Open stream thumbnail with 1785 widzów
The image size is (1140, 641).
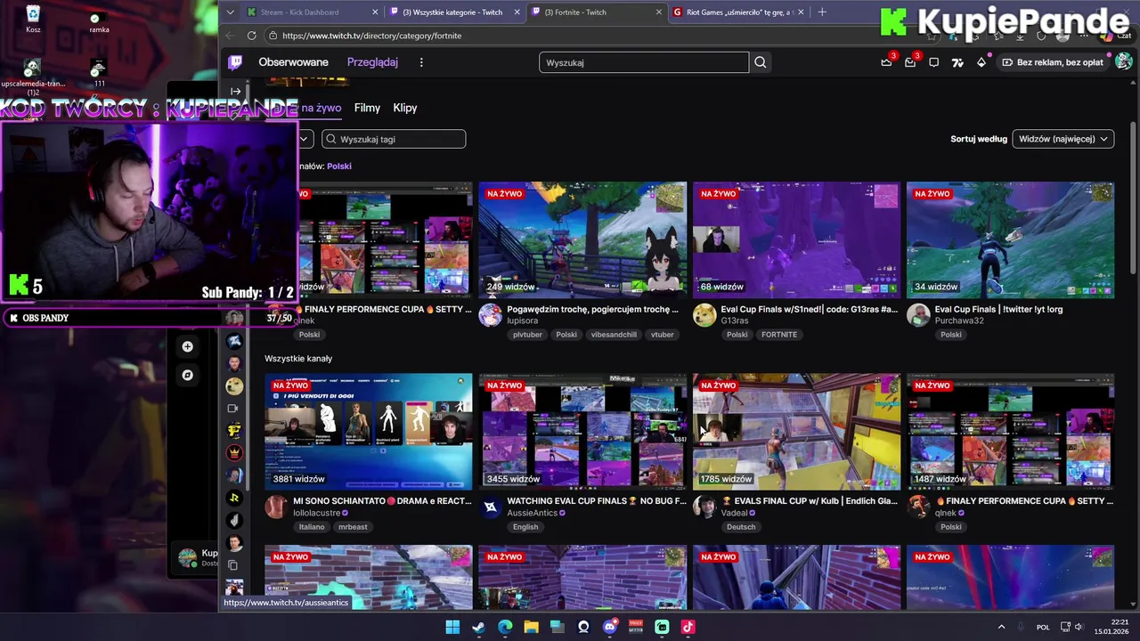[796, 432]
